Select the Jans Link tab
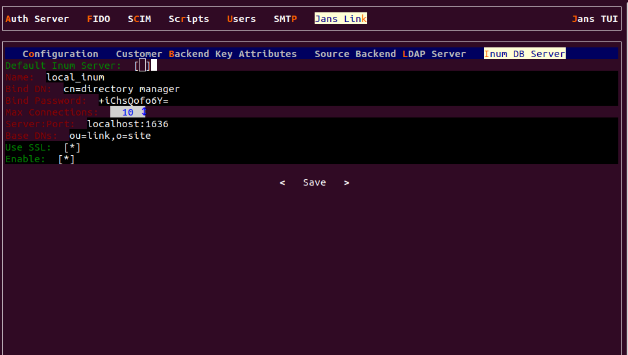This screenshot has width=628, height=355. [341, 19]
